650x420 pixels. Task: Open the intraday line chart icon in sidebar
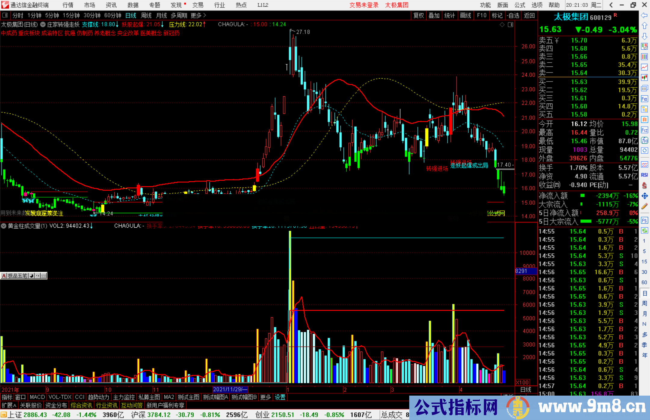(644, 67)
